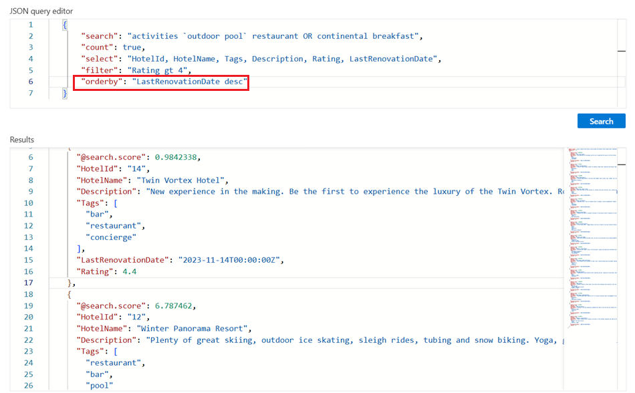Click the "pool" tag in results
635x393 pixels.
coord(99,385)
